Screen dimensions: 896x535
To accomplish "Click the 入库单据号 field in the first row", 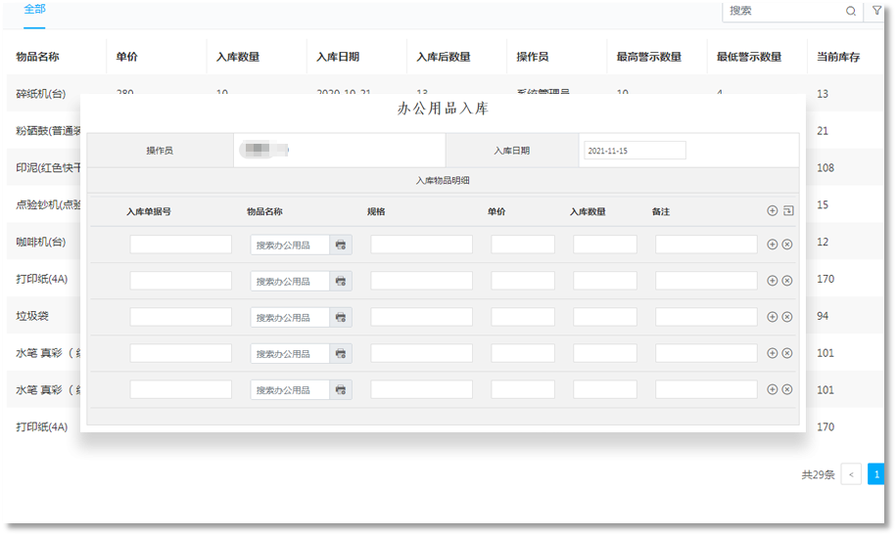I will [180, 245].
